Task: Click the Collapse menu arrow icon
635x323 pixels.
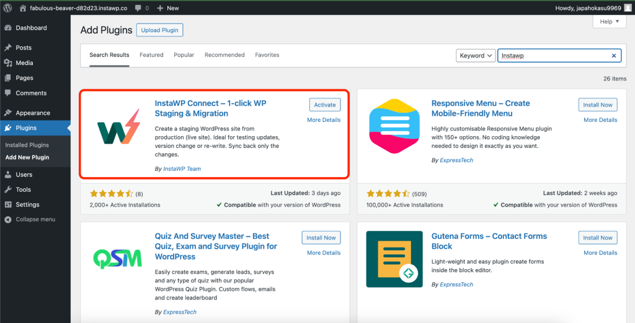Action: click(7, 220)
